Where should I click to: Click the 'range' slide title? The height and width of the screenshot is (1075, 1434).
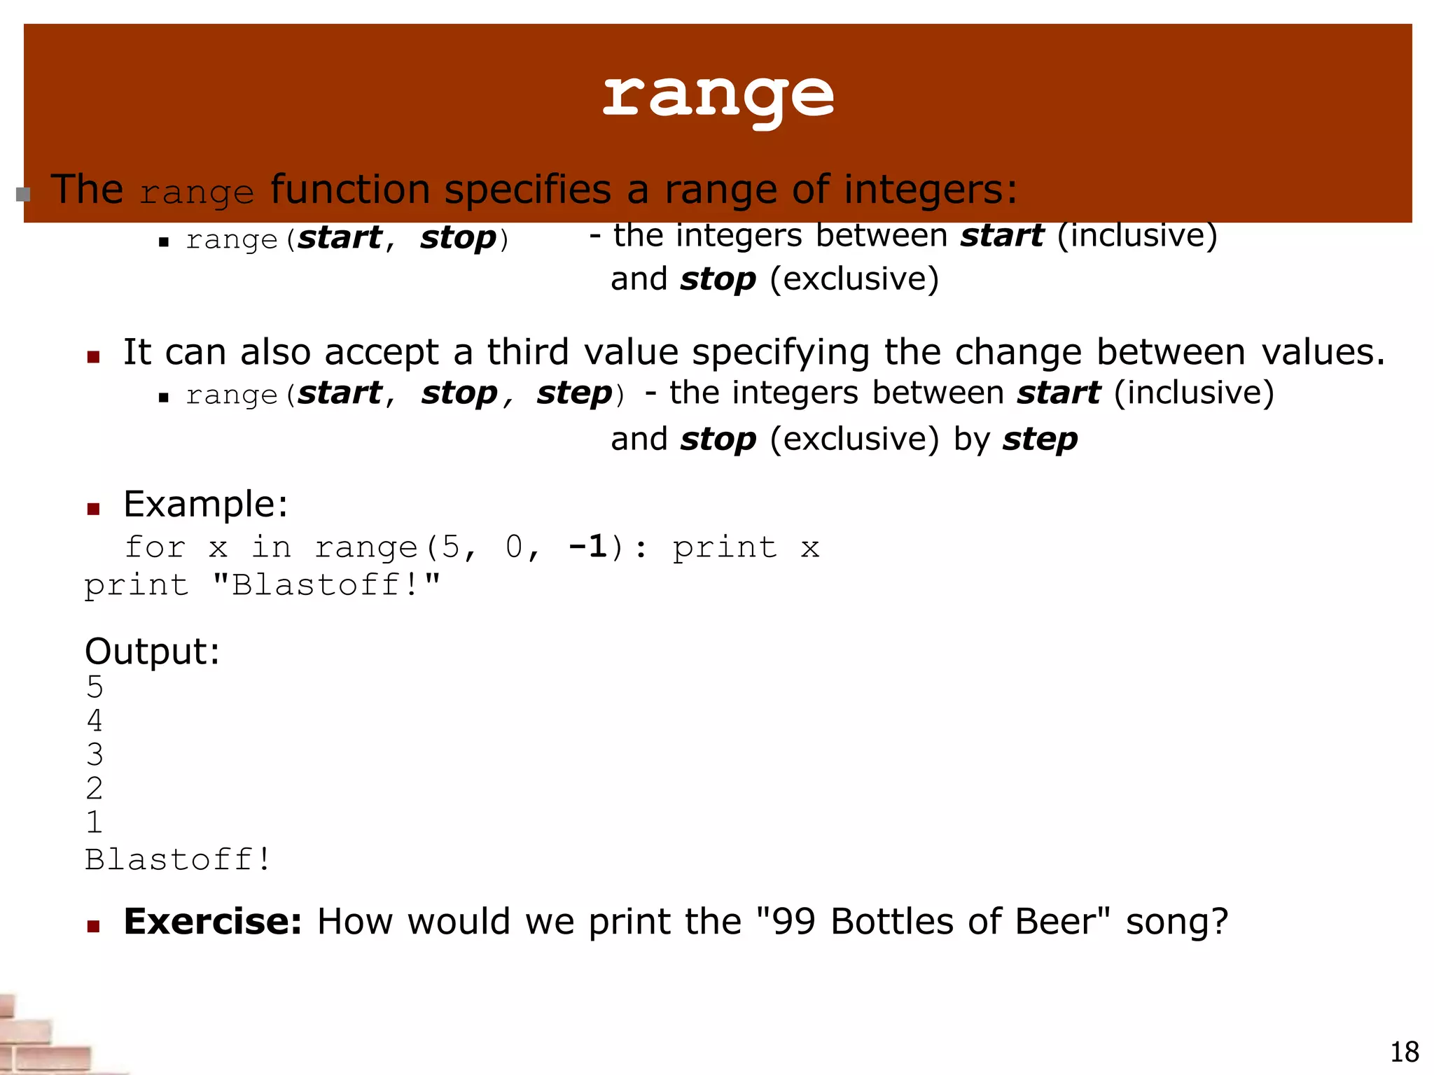pos(718,97)
